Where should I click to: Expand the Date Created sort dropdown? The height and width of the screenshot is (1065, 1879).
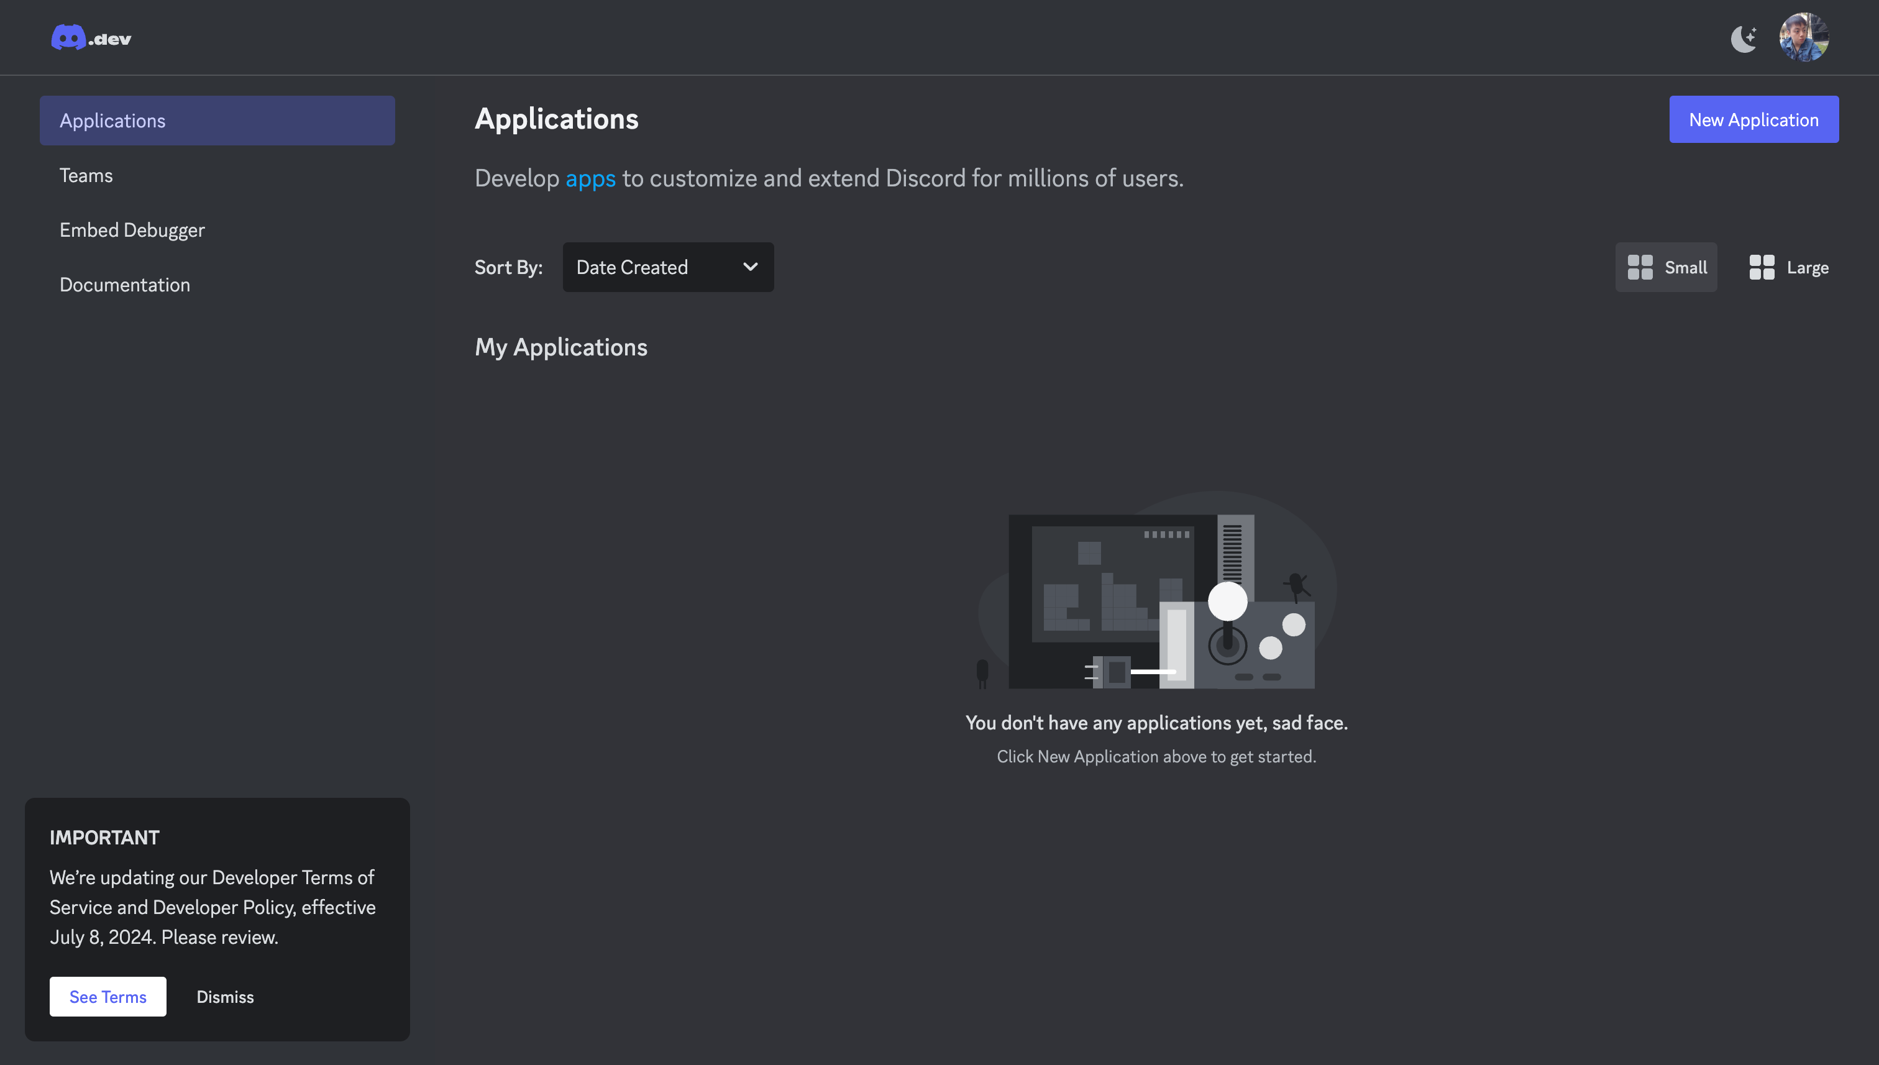[x=668, y=267]
